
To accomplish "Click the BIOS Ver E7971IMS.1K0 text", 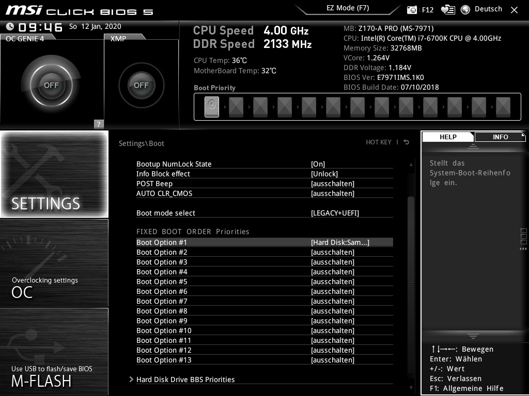I will pyautogui.click(x=384, y=77).
